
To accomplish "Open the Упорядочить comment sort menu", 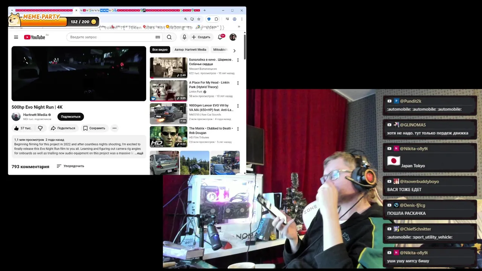I will tap(70, 166).
